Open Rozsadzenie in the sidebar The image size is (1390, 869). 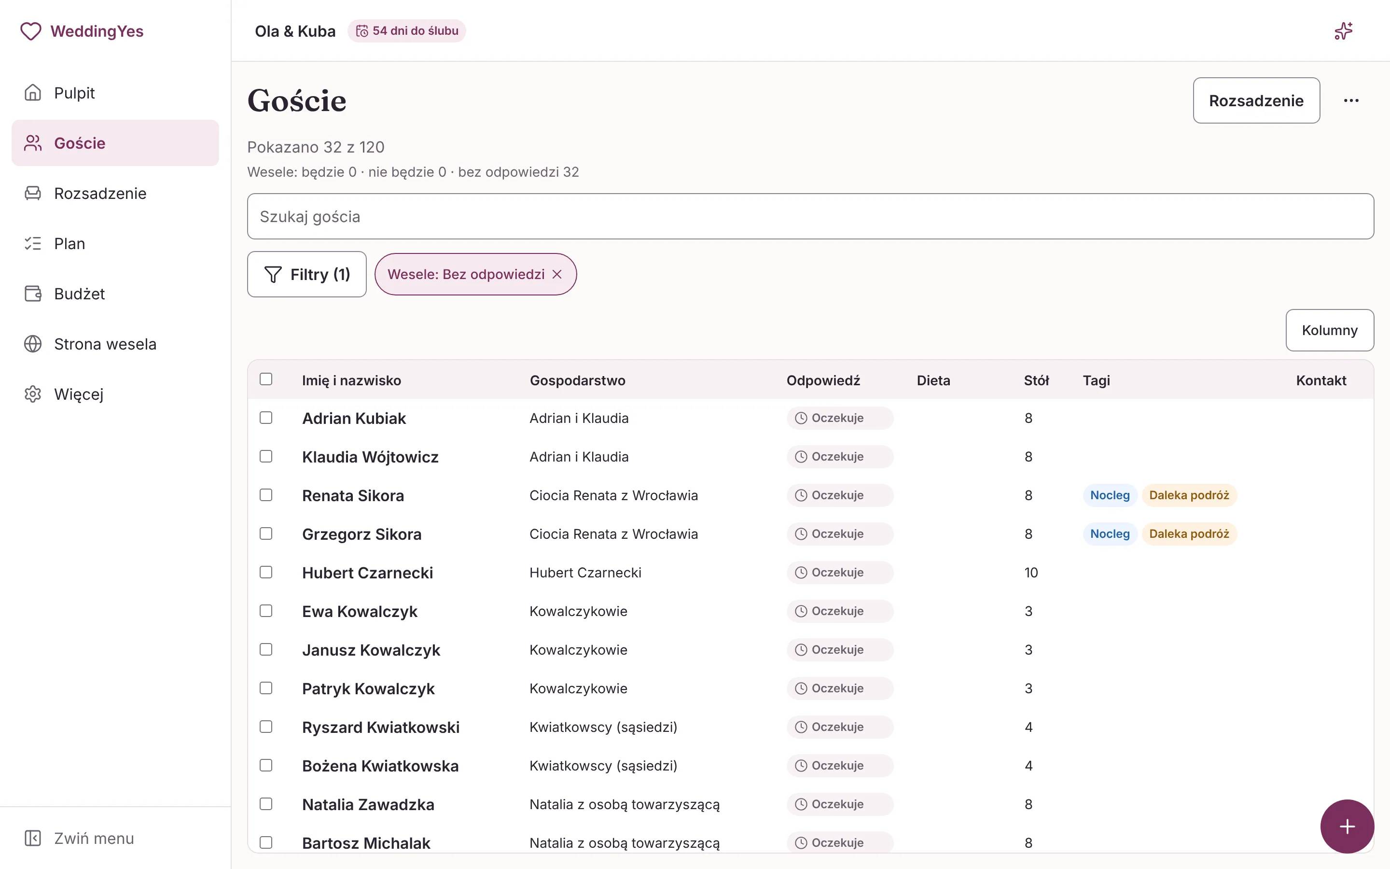tap(115, 193)
